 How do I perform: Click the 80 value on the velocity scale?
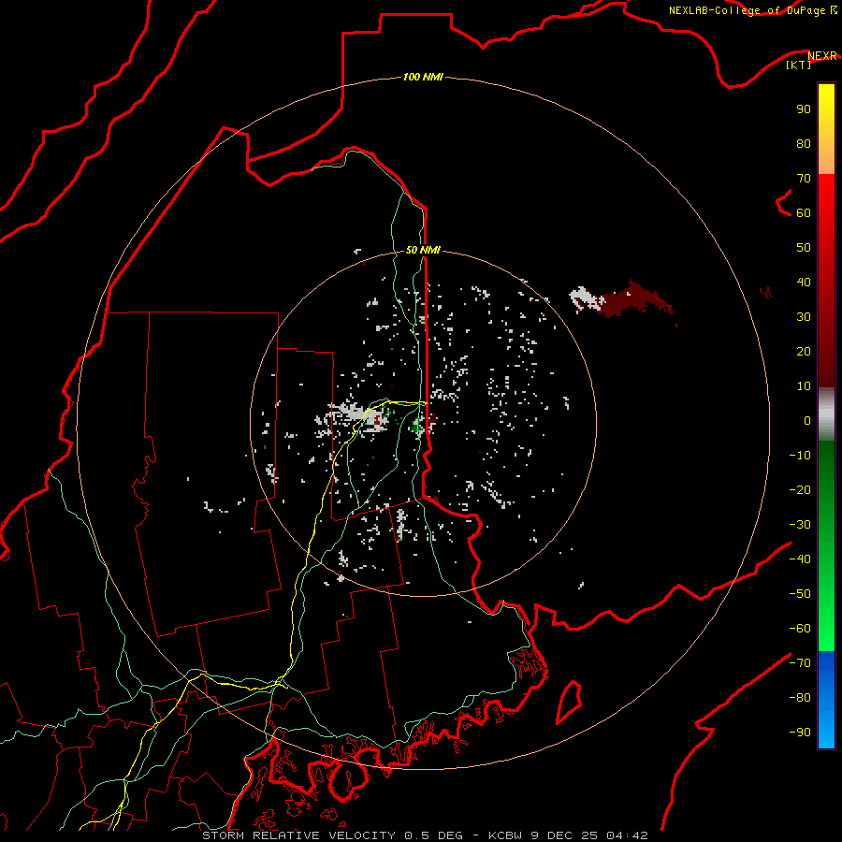804,143
